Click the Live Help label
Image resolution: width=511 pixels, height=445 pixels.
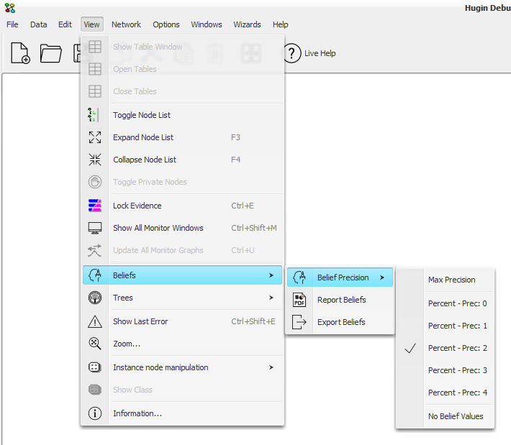coord(320,53)
